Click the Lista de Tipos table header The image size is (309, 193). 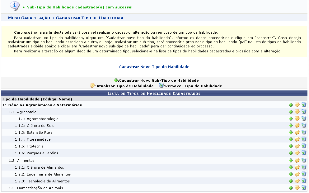[x=154, y=94]
